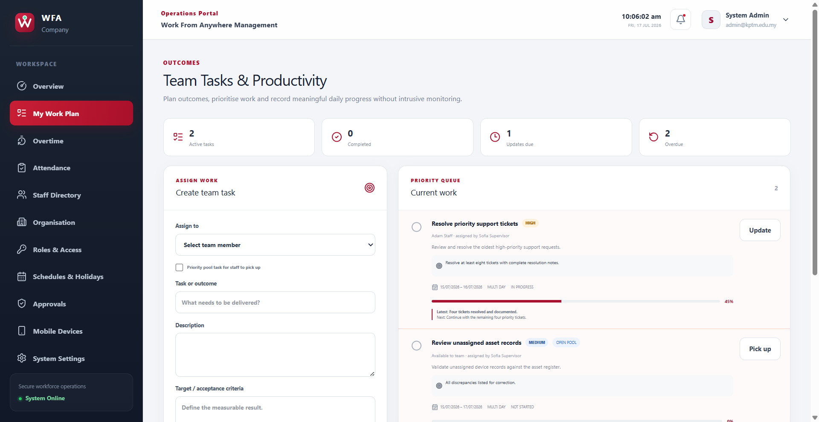Click the My Work Plan checklist icon
819x422 pixels.
point(22,113)
